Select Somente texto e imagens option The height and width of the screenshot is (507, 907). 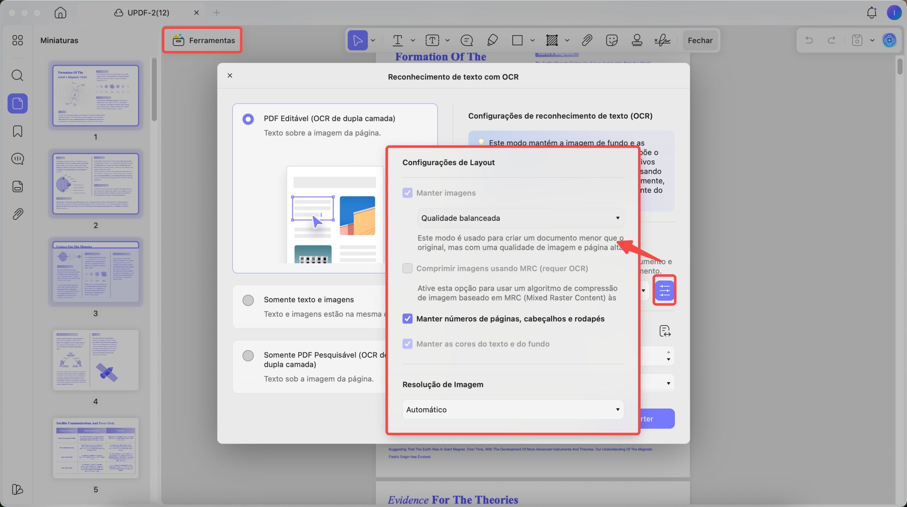point(248,300)
